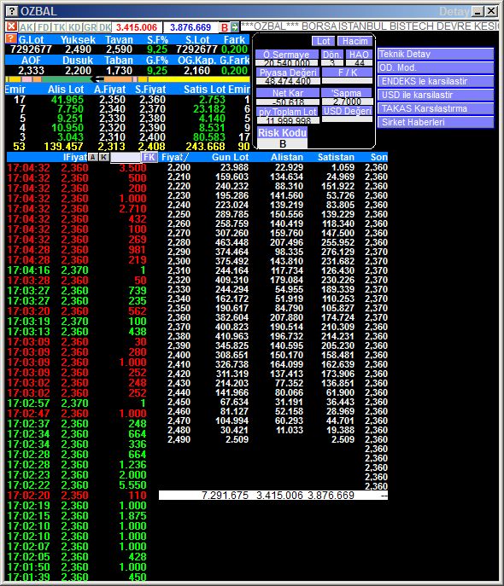Image resolution: width=504 pixels, height=586 pixels.
Task: Click the small A filter button beside IFiyat
Action: (93, 157)
